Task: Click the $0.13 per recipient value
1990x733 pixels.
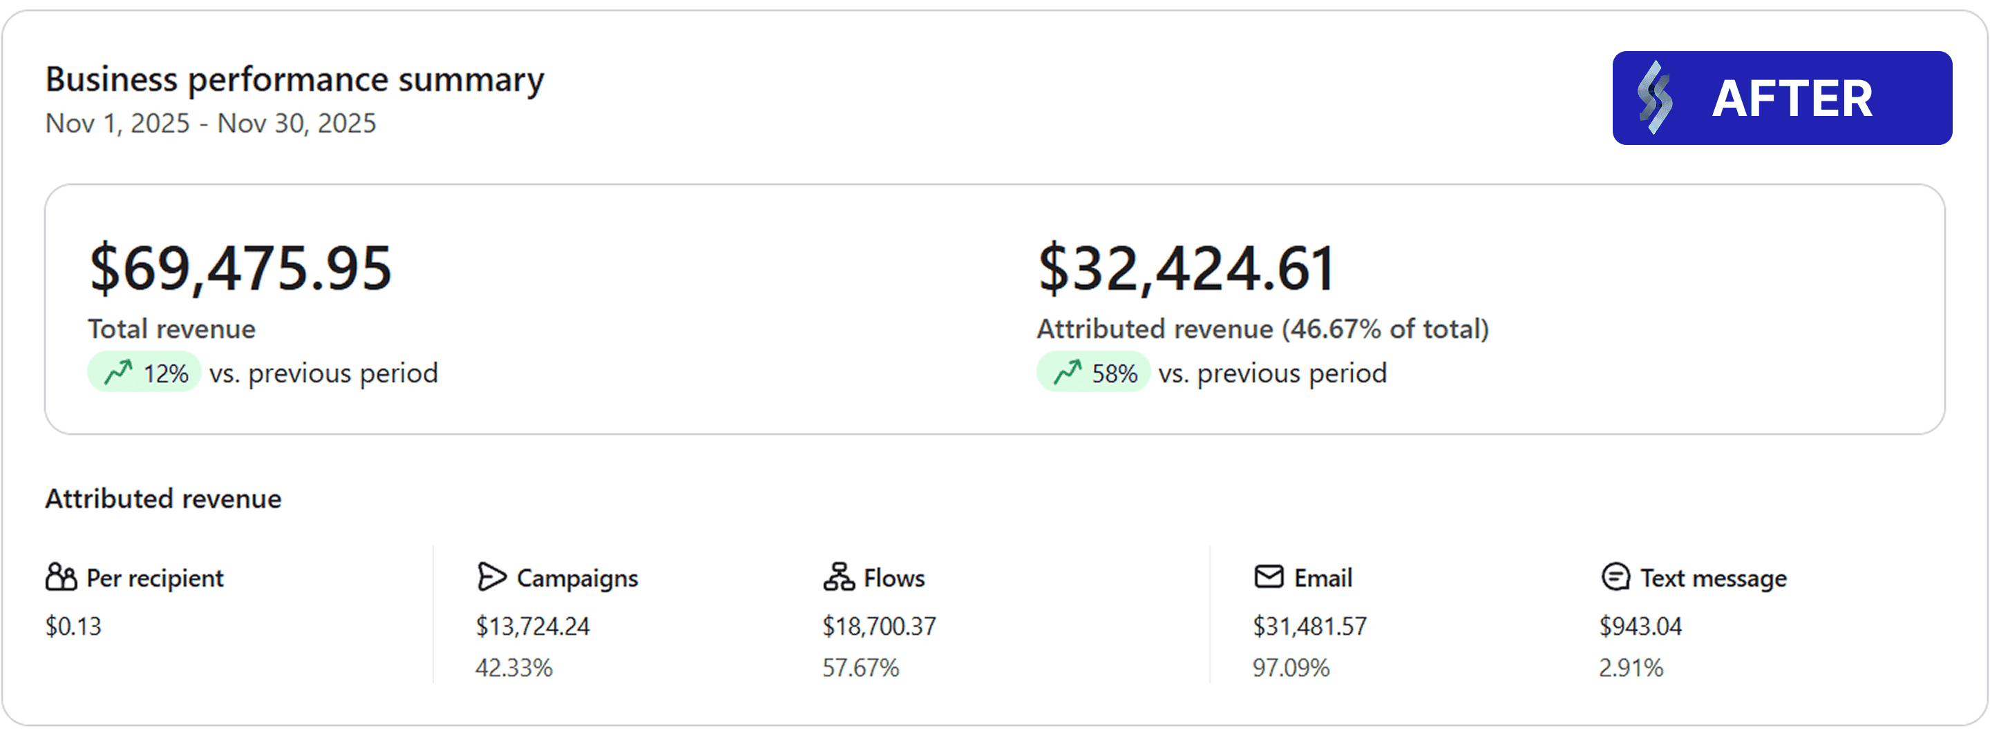Action: point(73,627)
